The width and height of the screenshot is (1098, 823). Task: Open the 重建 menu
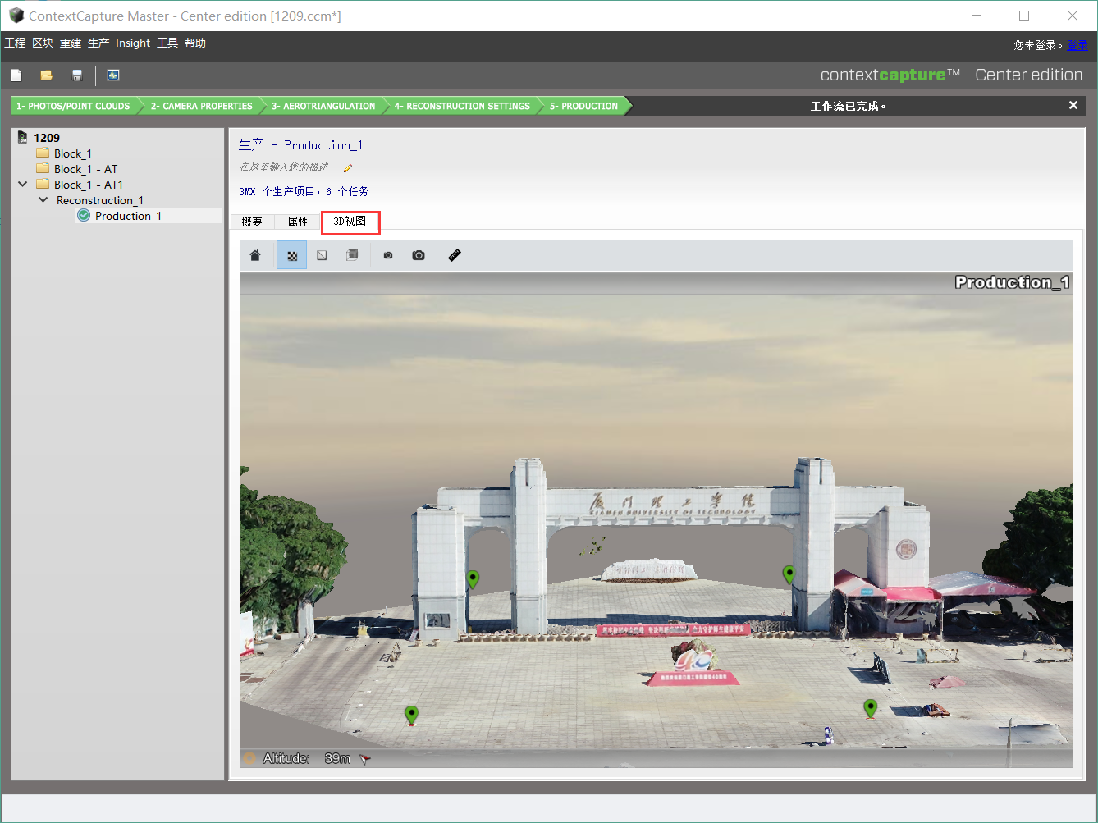coord(71,43)
